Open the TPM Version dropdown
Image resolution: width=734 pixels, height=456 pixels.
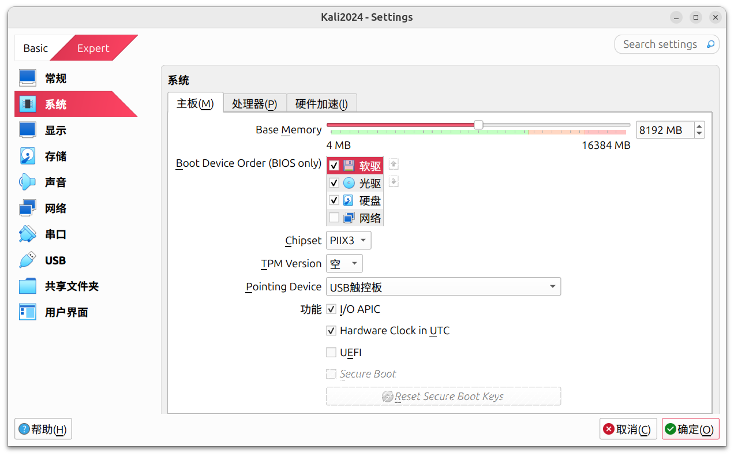tap(344, 264)
